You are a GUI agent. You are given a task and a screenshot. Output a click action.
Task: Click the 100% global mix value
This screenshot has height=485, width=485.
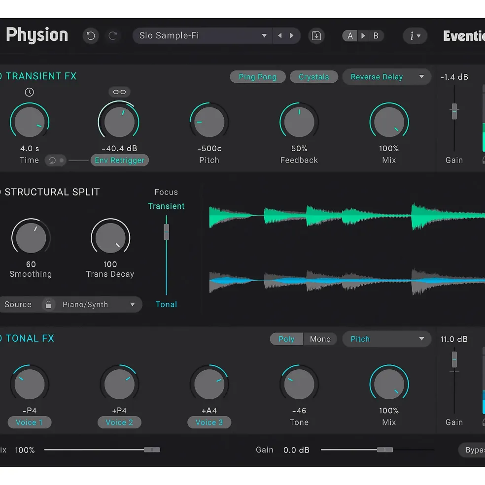click(25, 450)
